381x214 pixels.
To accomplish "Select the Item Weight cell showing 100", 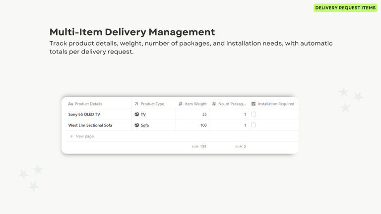I will [x=192, y=125].
